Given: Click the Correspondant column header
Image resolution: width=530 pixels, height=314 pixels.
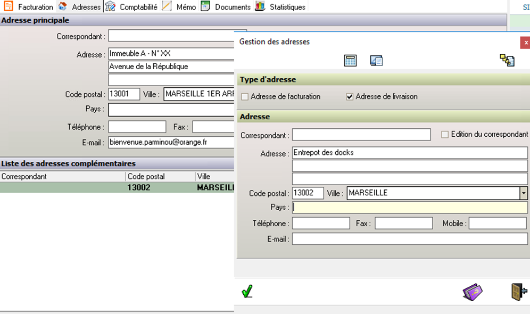Looking at the screenshot, I should (x=63, y=177).
